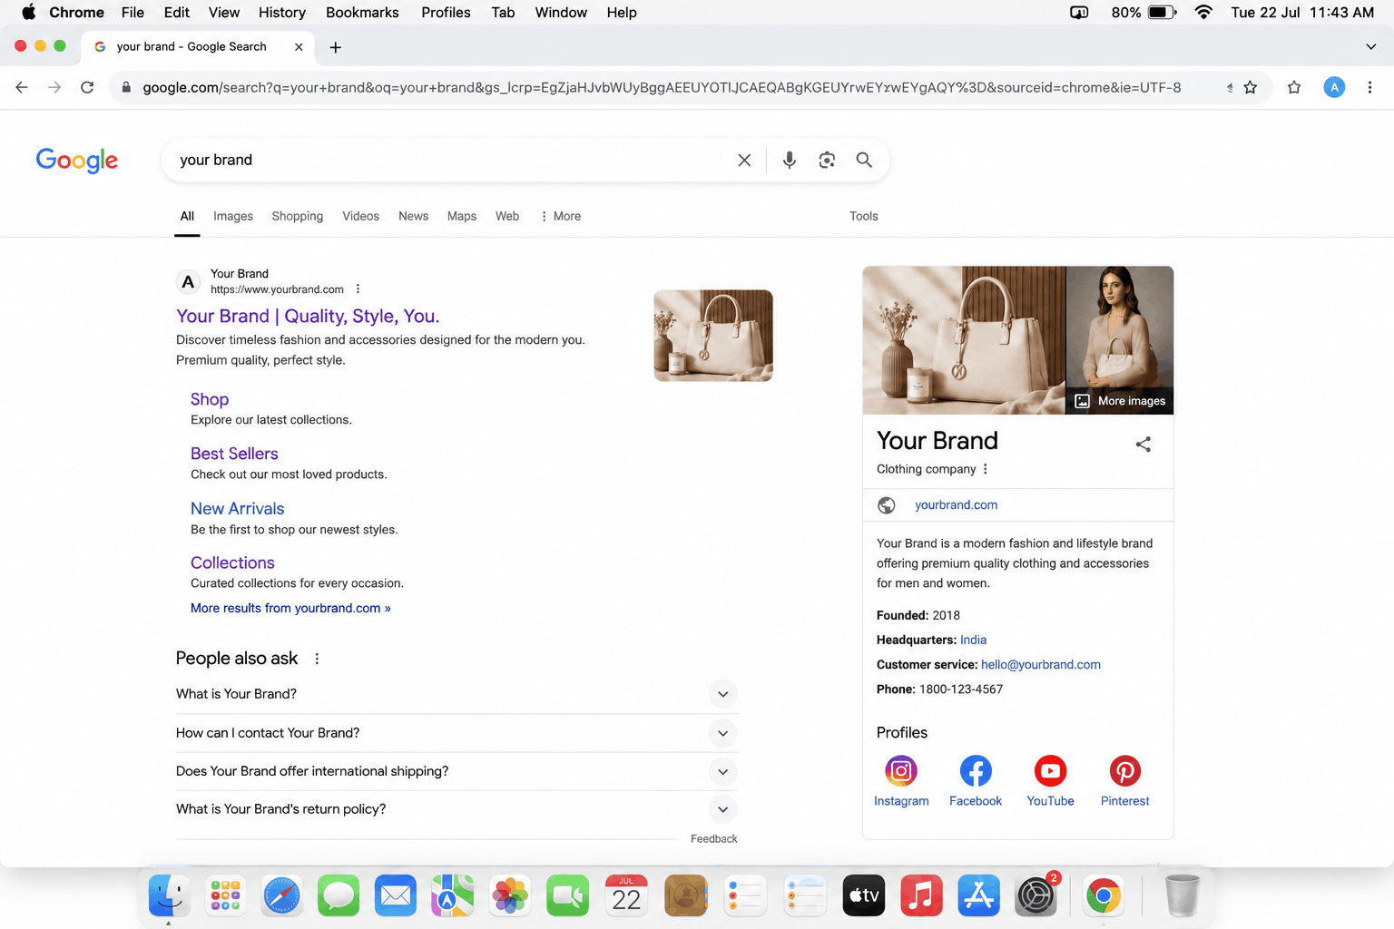Click More images on the knowledge panel
Image resolution: width=1394 pixels, height=929 pixels.
click(1120, 401)
